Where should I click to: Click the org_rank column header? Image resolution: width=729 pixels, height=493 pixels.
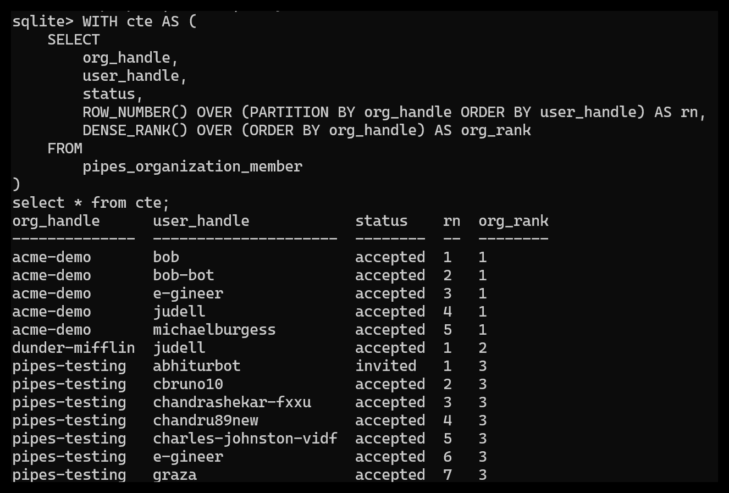513,221
